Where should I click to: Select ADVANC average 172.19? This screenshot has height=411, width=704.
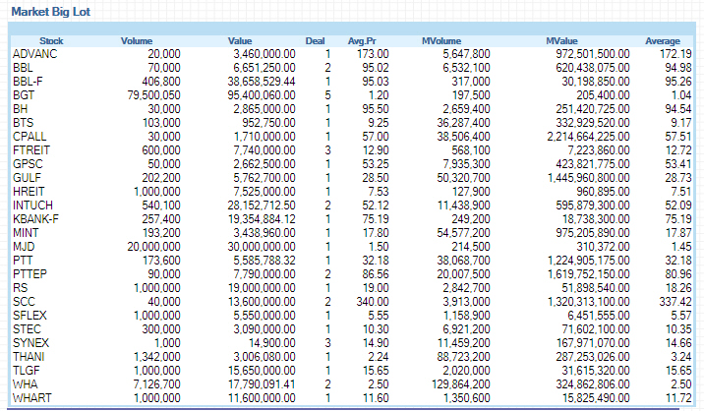click(675, 54)
